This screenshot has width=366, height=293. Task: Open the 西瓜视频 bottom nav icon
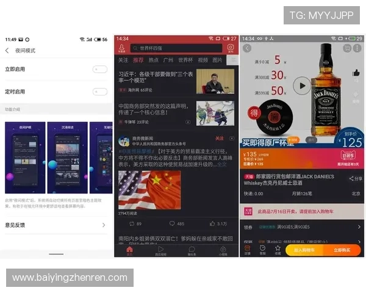(160, 251)
